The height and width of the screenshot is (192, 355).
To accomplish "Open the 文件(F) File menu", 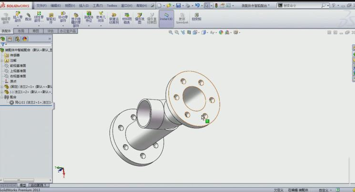I will click(x=42, y=5).
